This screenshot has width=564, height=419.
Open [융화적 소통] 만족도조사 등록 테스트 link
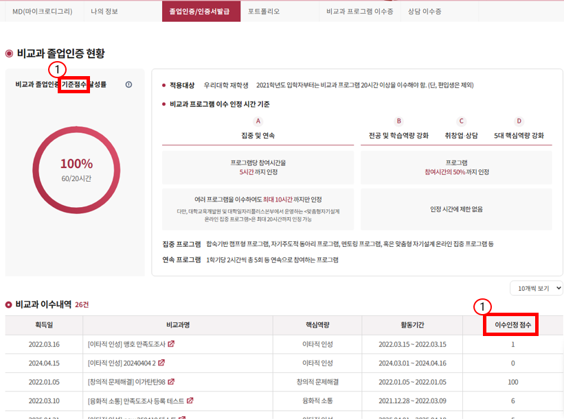136,400
